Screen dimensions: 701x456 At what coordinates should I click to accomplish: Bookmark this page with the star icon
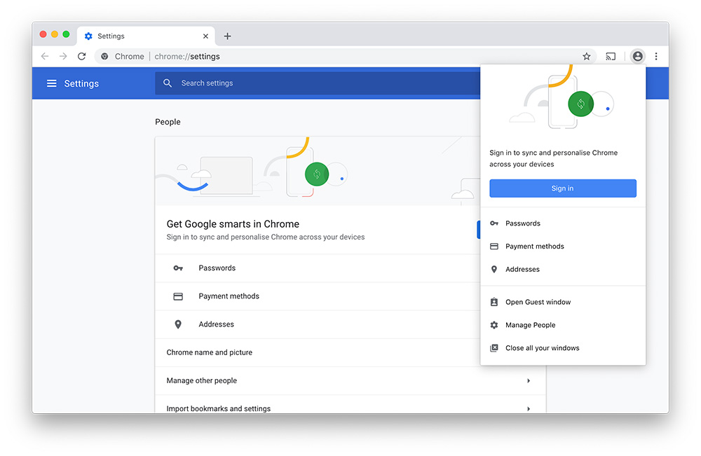coord(587,56)
